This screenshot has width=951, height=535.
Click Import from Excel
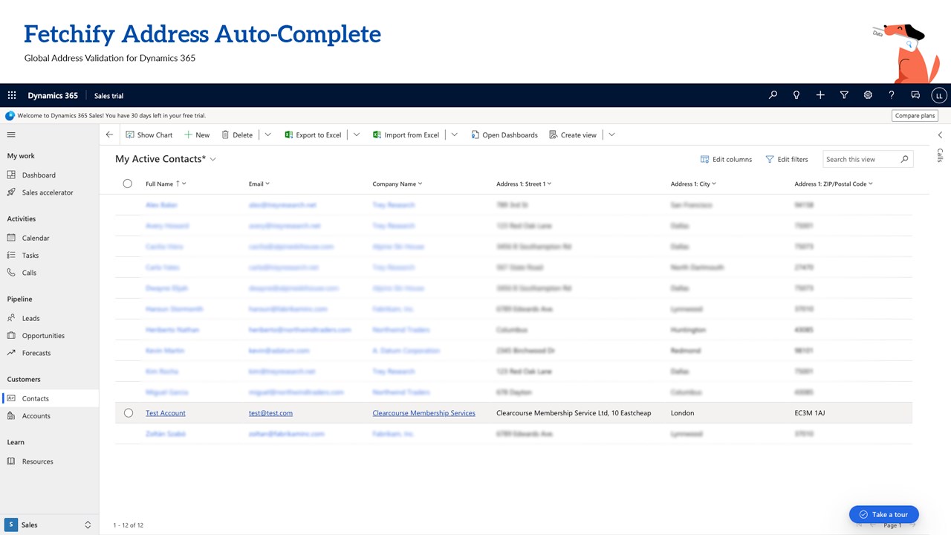coord(406,134)
